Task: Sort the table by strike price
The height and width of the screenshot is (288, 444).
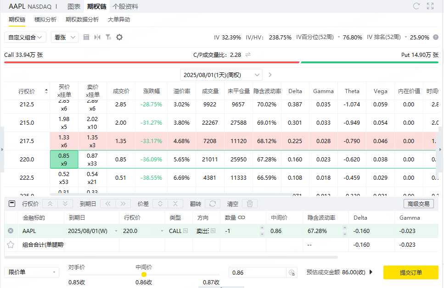Action: click(46, 91)
